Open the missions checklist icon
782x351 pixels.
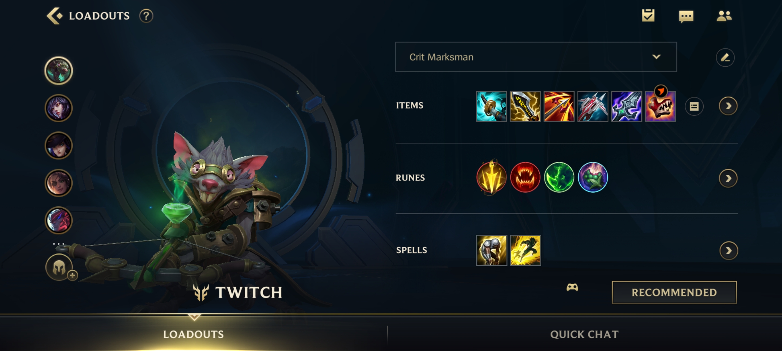[x=648, y=15]
